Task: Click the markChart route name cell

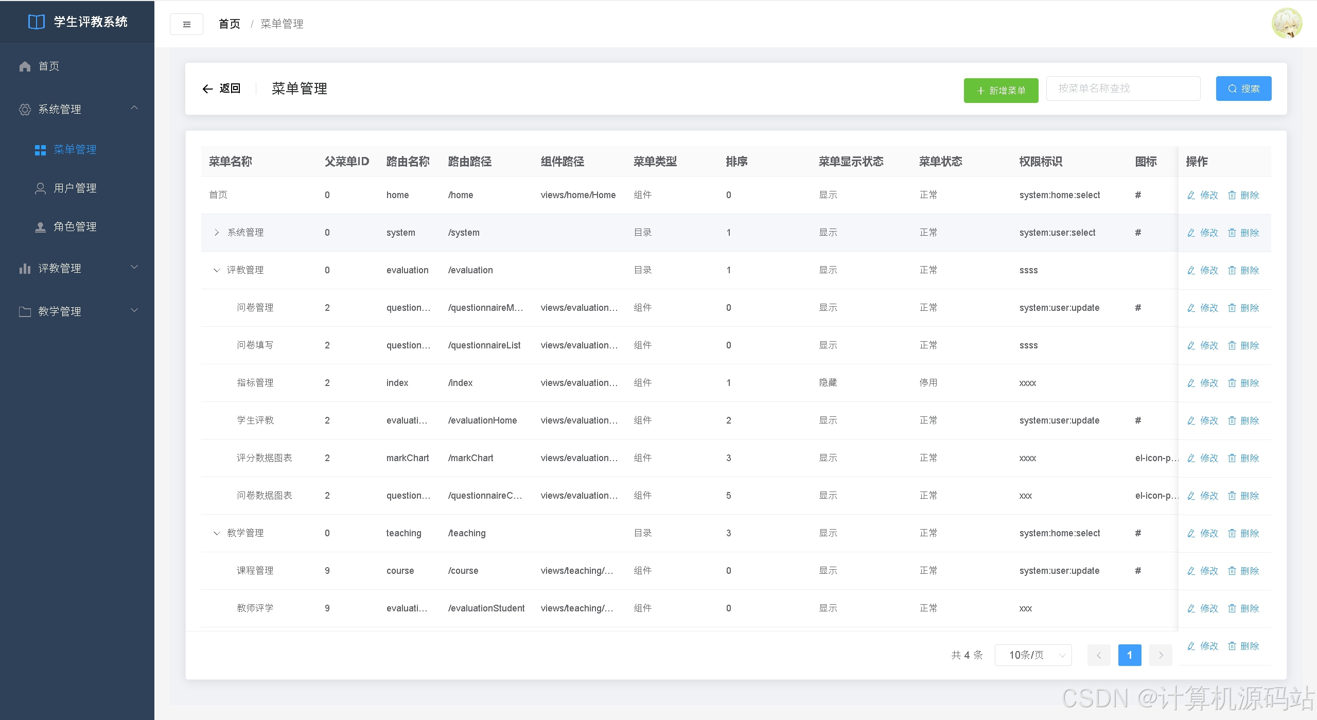Action: click(x=408, y=458)
